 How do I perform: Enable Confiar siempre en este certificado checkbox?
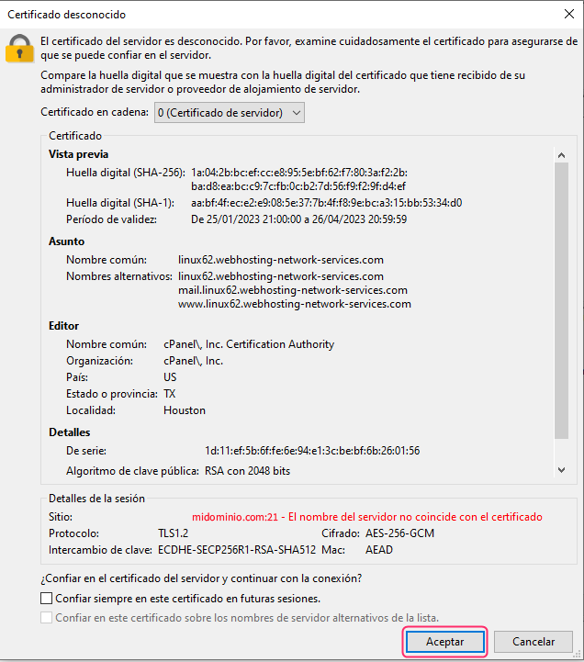click(47, 599)
